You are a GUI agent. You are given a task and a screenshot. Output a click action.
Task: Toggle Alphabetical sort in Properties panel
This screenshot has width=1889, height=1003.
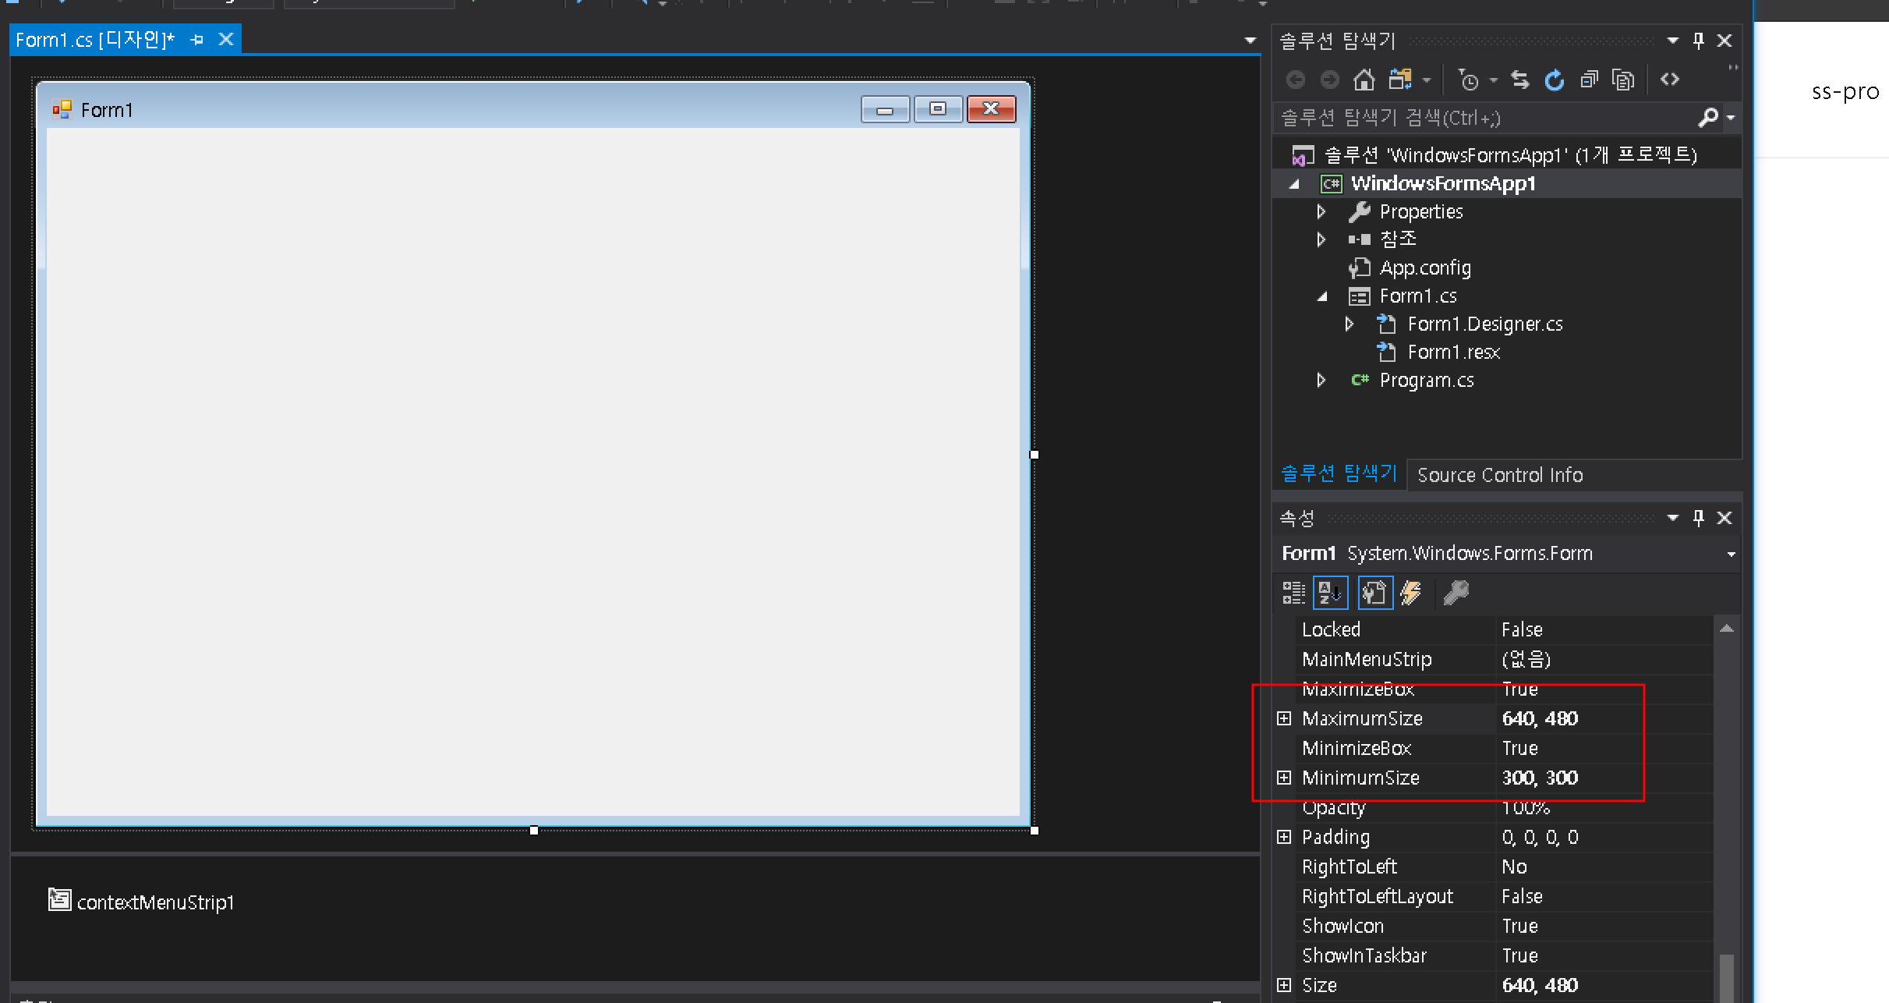click(x=1330, y=594)
